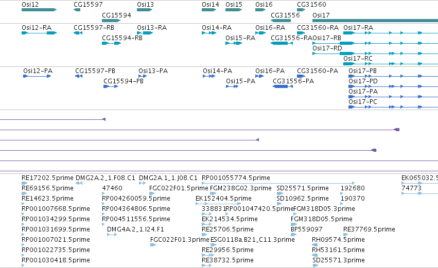Click the Osi13-PA protein feature

pyautogui.click(x=143, y=76)
